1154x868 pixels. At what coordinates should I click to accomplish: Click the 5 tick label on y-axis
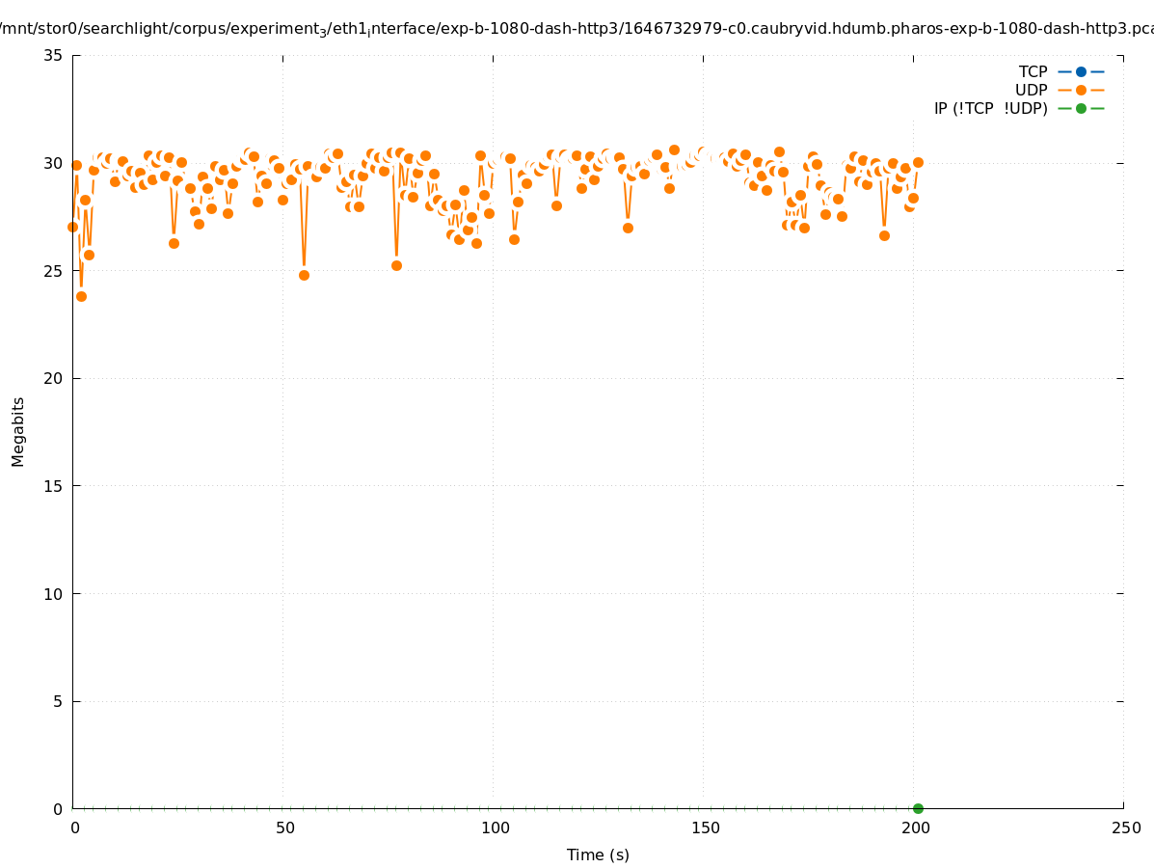pyautogui.click(x=57, y=701)
